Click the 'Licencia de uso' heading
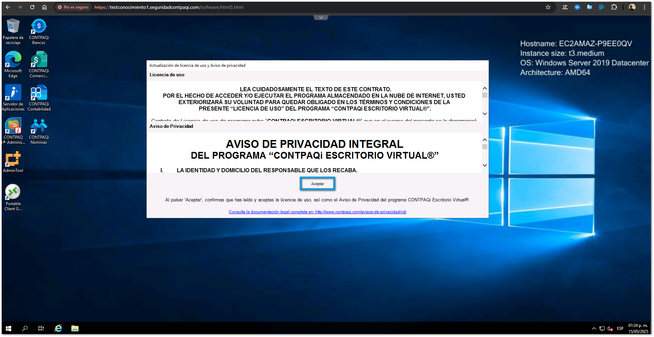This screenshot has height=337, width=654. (167, 75)
